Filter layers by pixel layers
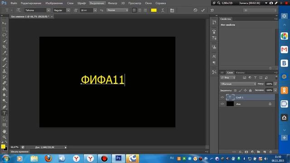 coord(245,77)
